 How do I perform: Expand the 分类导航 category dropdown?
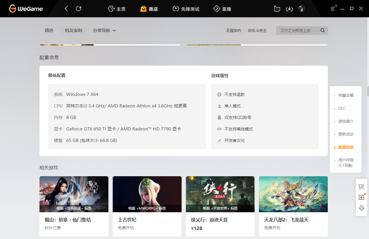point(104,31)
